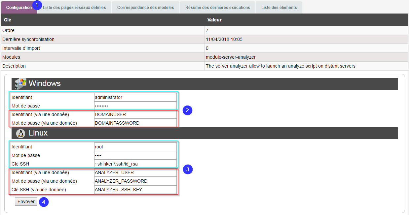Click the blue number 2 marker

coord(187,110)
